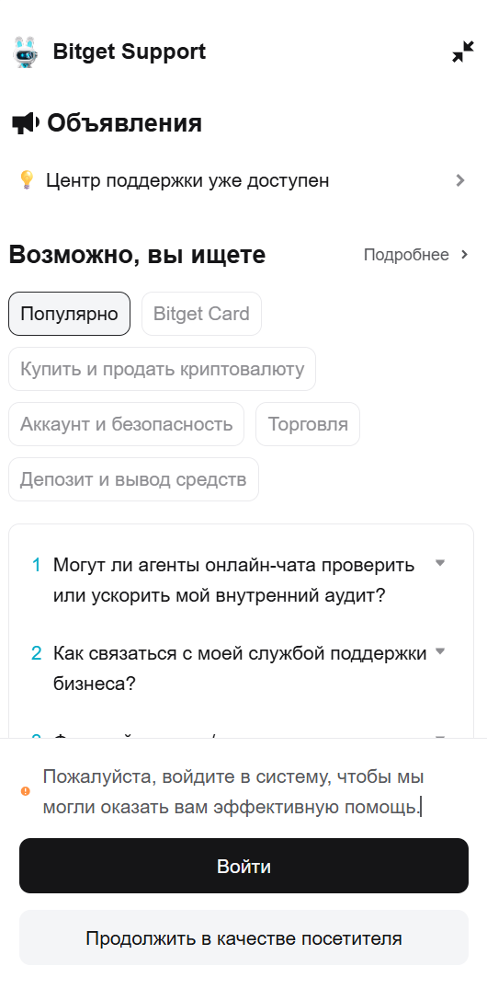This screenshot has width=487, height=989.
Task: Select the Популярно category tab
Action: click(x=69, y=314)
